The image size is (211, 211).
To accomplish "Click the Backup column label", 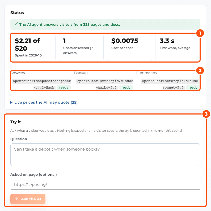I will [x=81, y=73].
